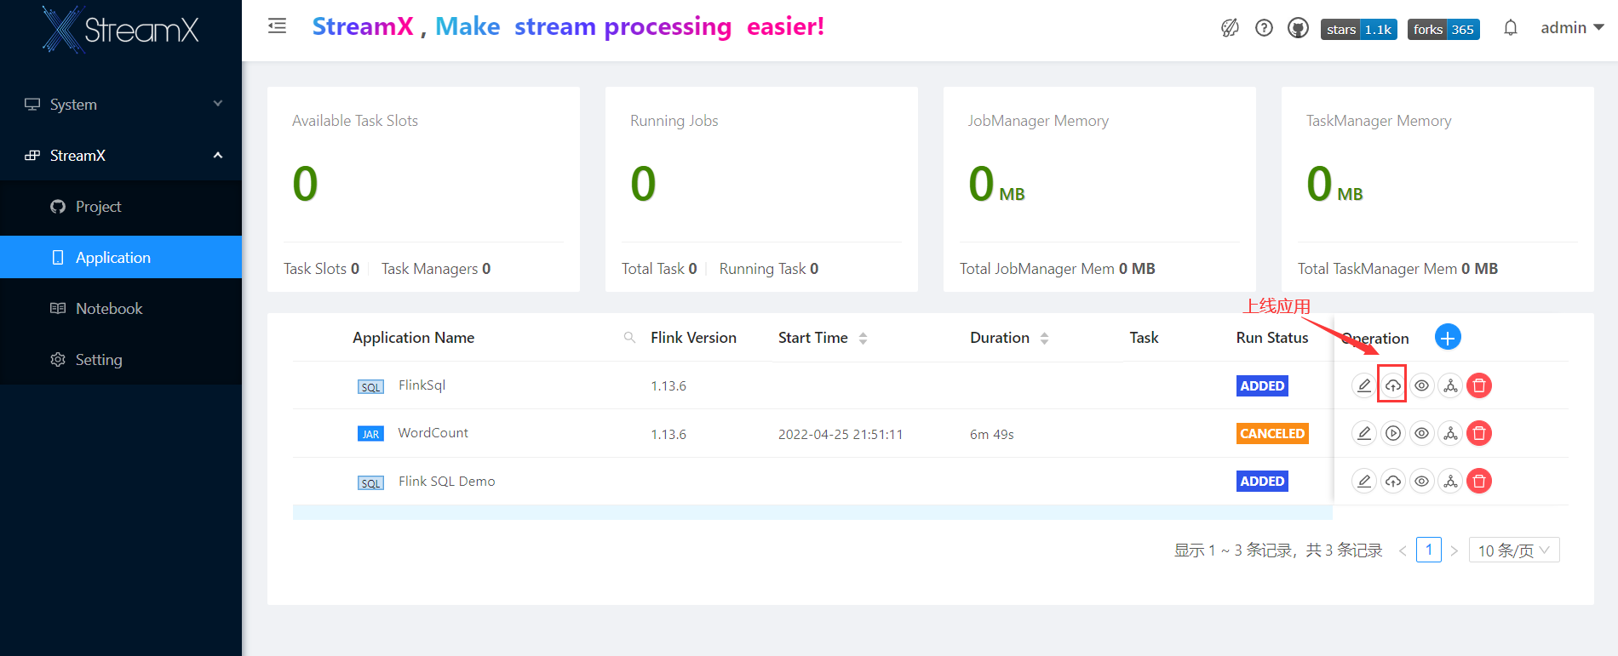Click ADDED status of FlinkSql row
This screenshot has height=656, width=1618.
pos(1262,385)
